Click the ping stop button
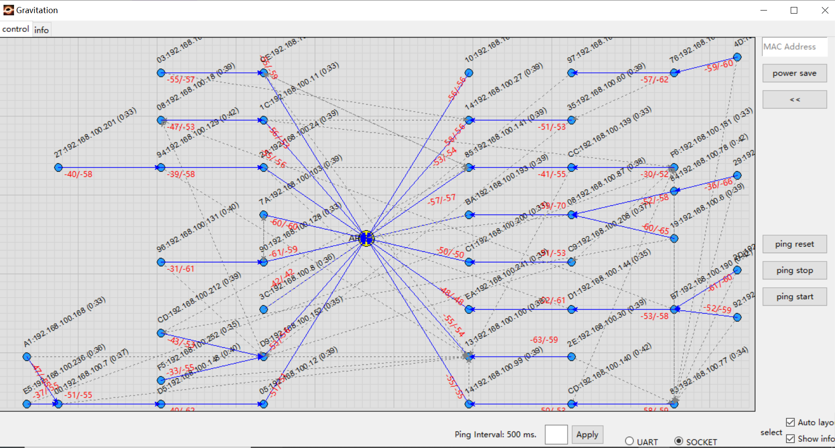 pyautogui.click(x=794, y=270)
